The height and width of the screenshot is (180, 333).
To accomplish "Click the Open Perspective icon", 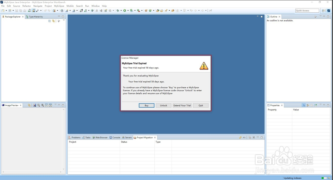I will (x=323, y=11).
